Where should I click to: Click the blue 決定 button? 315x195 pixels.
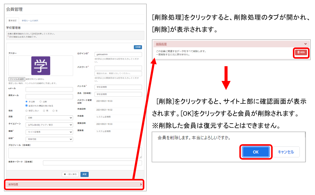click(x=84, y=174)
